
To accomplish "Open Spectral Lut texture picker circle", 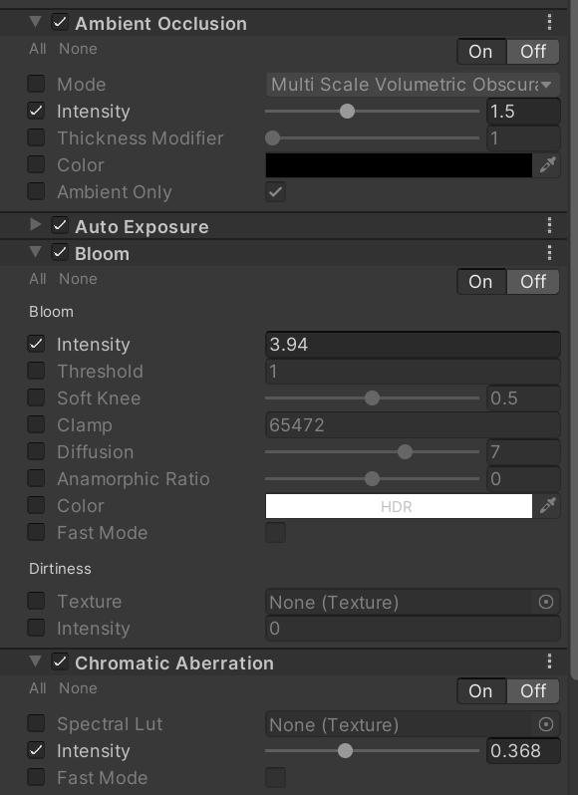I will tap(546, 724).
